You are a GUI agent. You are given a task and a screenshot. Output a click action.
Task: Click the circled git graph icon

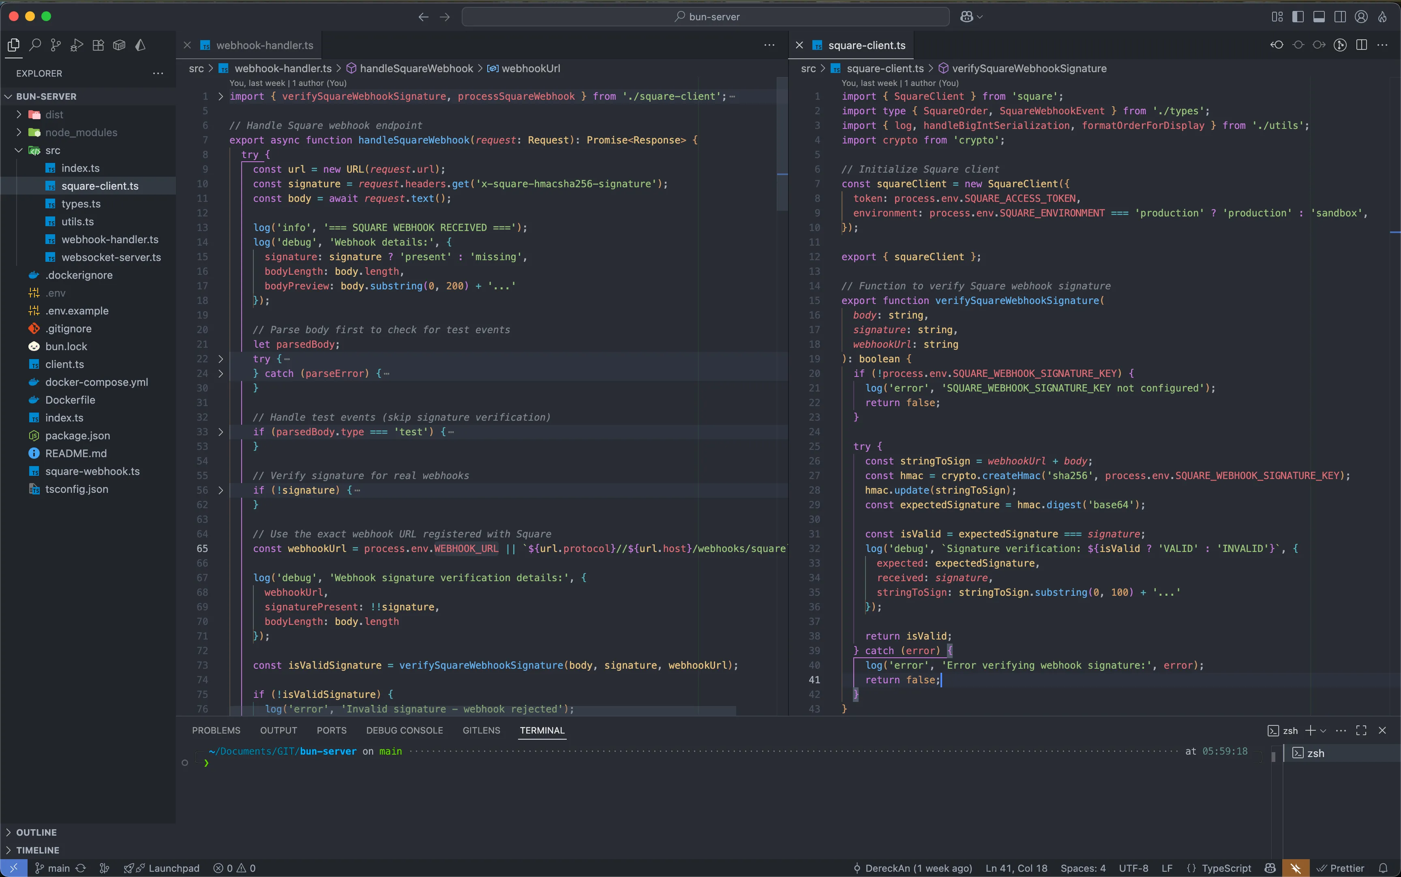pos(1340,45)
